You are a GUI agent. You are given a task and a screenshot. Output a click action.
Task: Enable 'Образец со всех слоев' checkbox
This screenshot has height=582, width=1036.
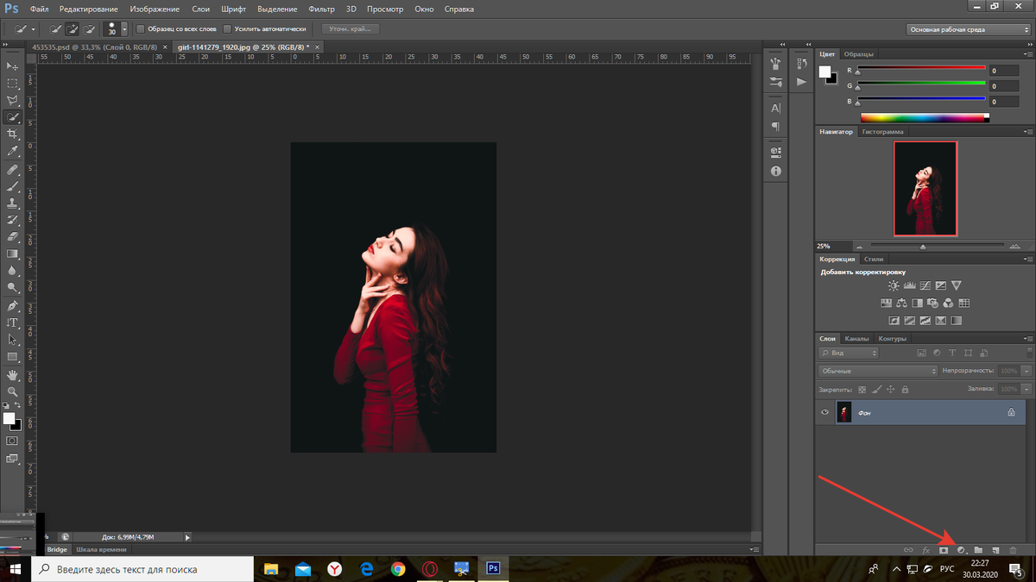142,28
